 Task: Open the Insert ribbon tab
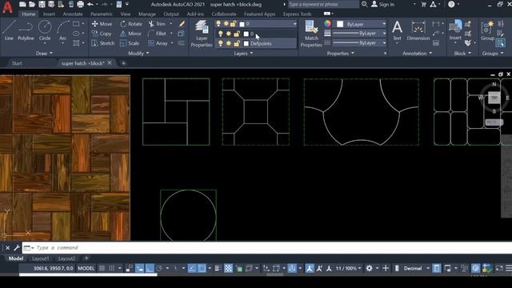(49, 14)
